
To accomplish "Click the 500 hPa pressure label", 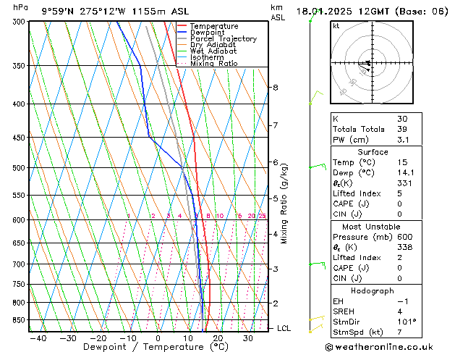I will coord(20,168).
